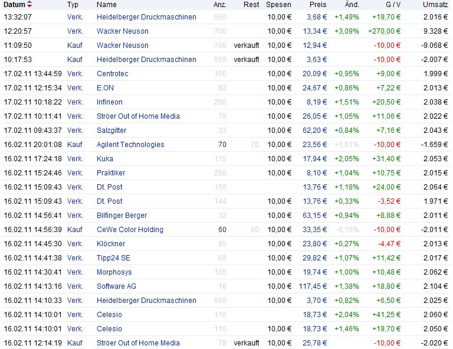Sort by the Typ column header
453x349 pixels.
coord(73,5)
